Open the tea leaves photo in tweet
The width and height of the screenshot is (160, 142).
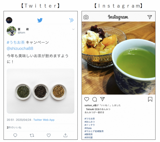tap(40, 91)
